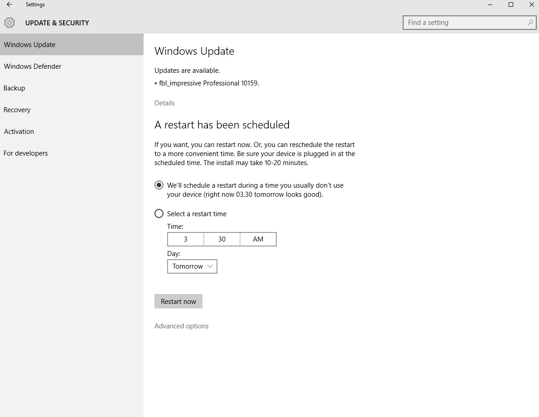
Task: Switch to Activation page
Action: (72, 132)
